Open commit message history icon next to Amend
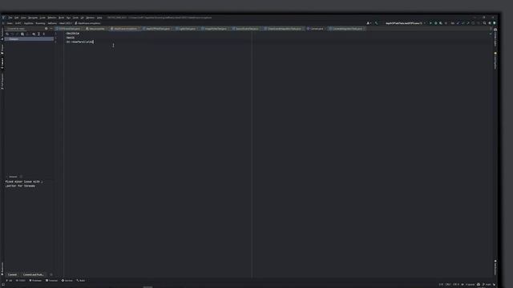The height and width of the screenshot is (288, 513). [x=22, y=177]
